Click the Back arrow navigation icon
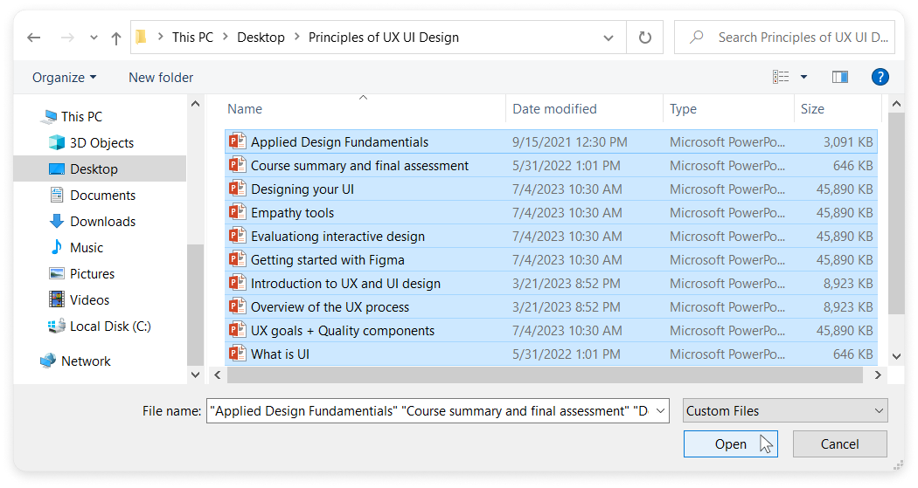Viewport: 918px width, 488px height. pos(34,38)
